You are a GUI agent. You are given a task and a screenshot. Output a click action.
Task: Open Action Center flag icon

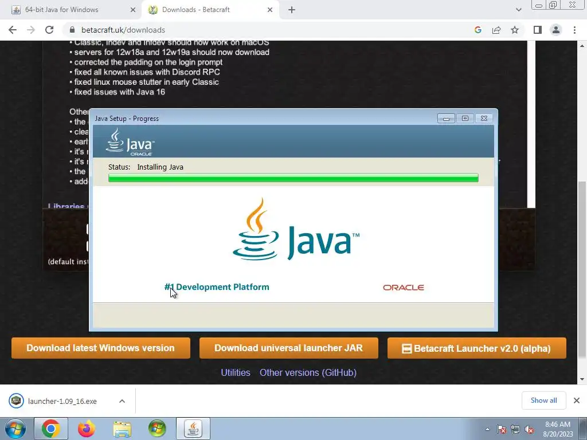502,429
